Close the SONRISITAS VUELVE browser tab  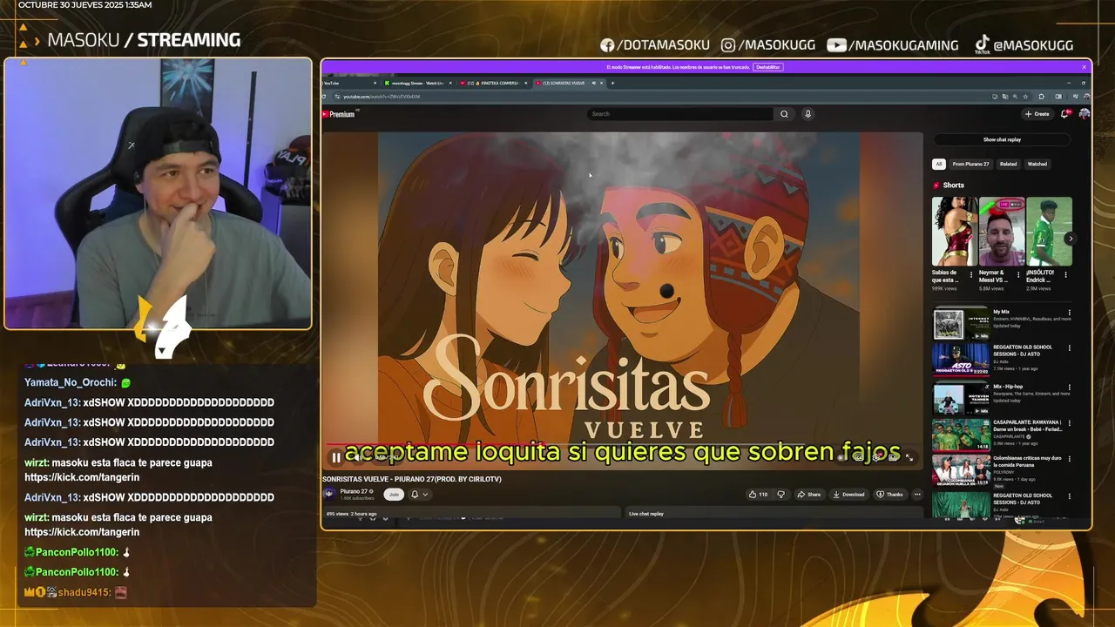602,83
